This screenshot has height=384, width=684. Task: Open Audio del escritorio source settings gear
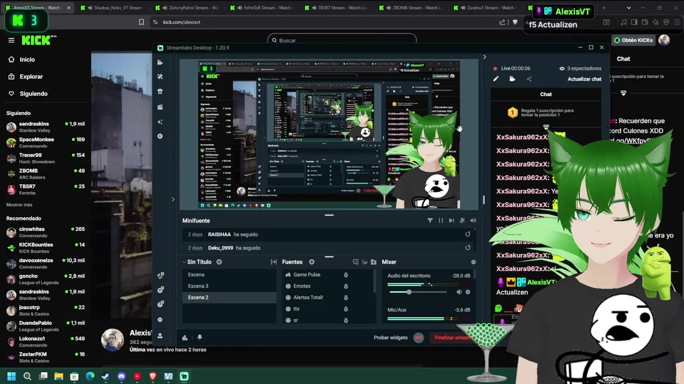pyautogui.click(x=468, y=292)
